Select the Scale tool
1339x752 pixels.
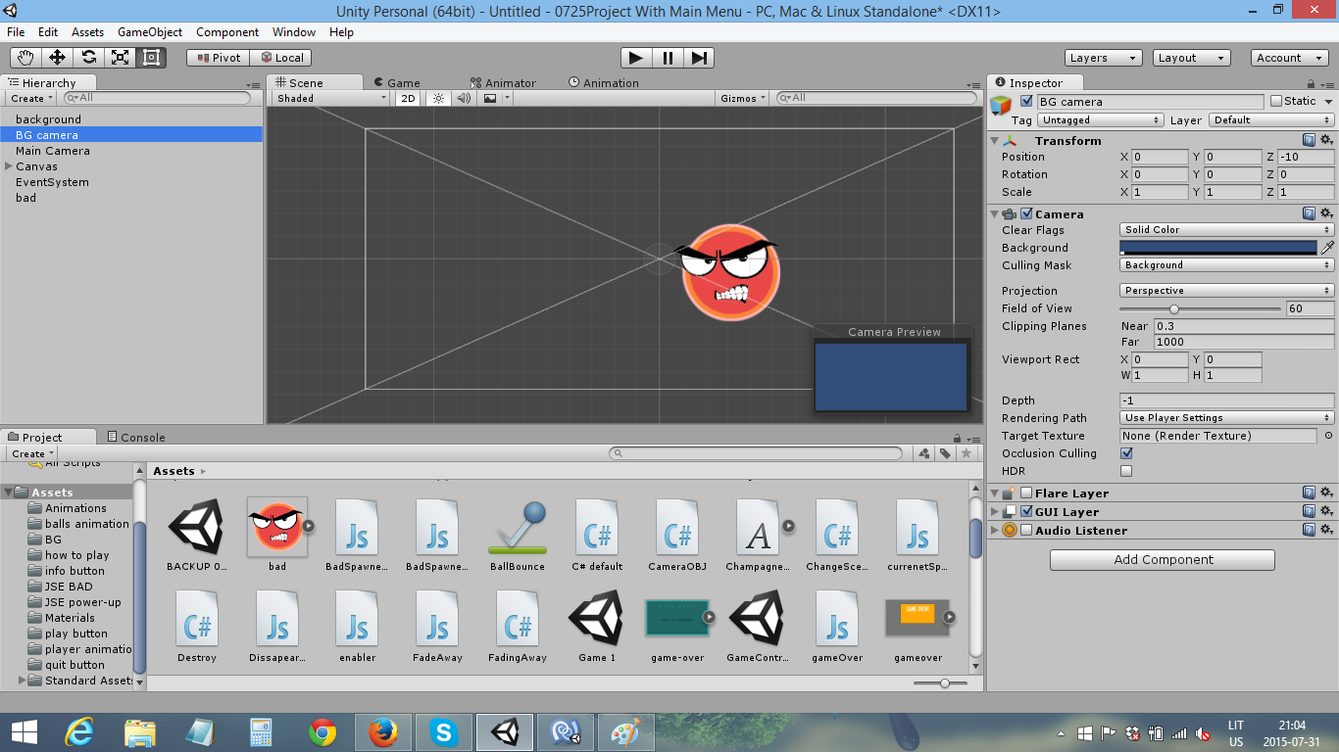pyautogui.click(x=118, y=57)
